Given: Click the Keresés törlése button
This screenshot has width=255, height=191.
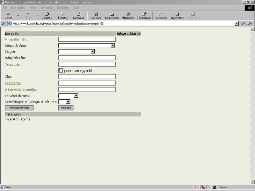Looking at the screenshot, I should click(x=19, y=108).
